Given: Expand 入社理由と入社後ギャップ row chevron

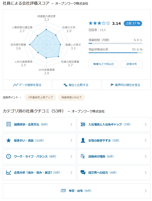Looking at the screenshot, I should pyautogui.click(x=146, y=124).
